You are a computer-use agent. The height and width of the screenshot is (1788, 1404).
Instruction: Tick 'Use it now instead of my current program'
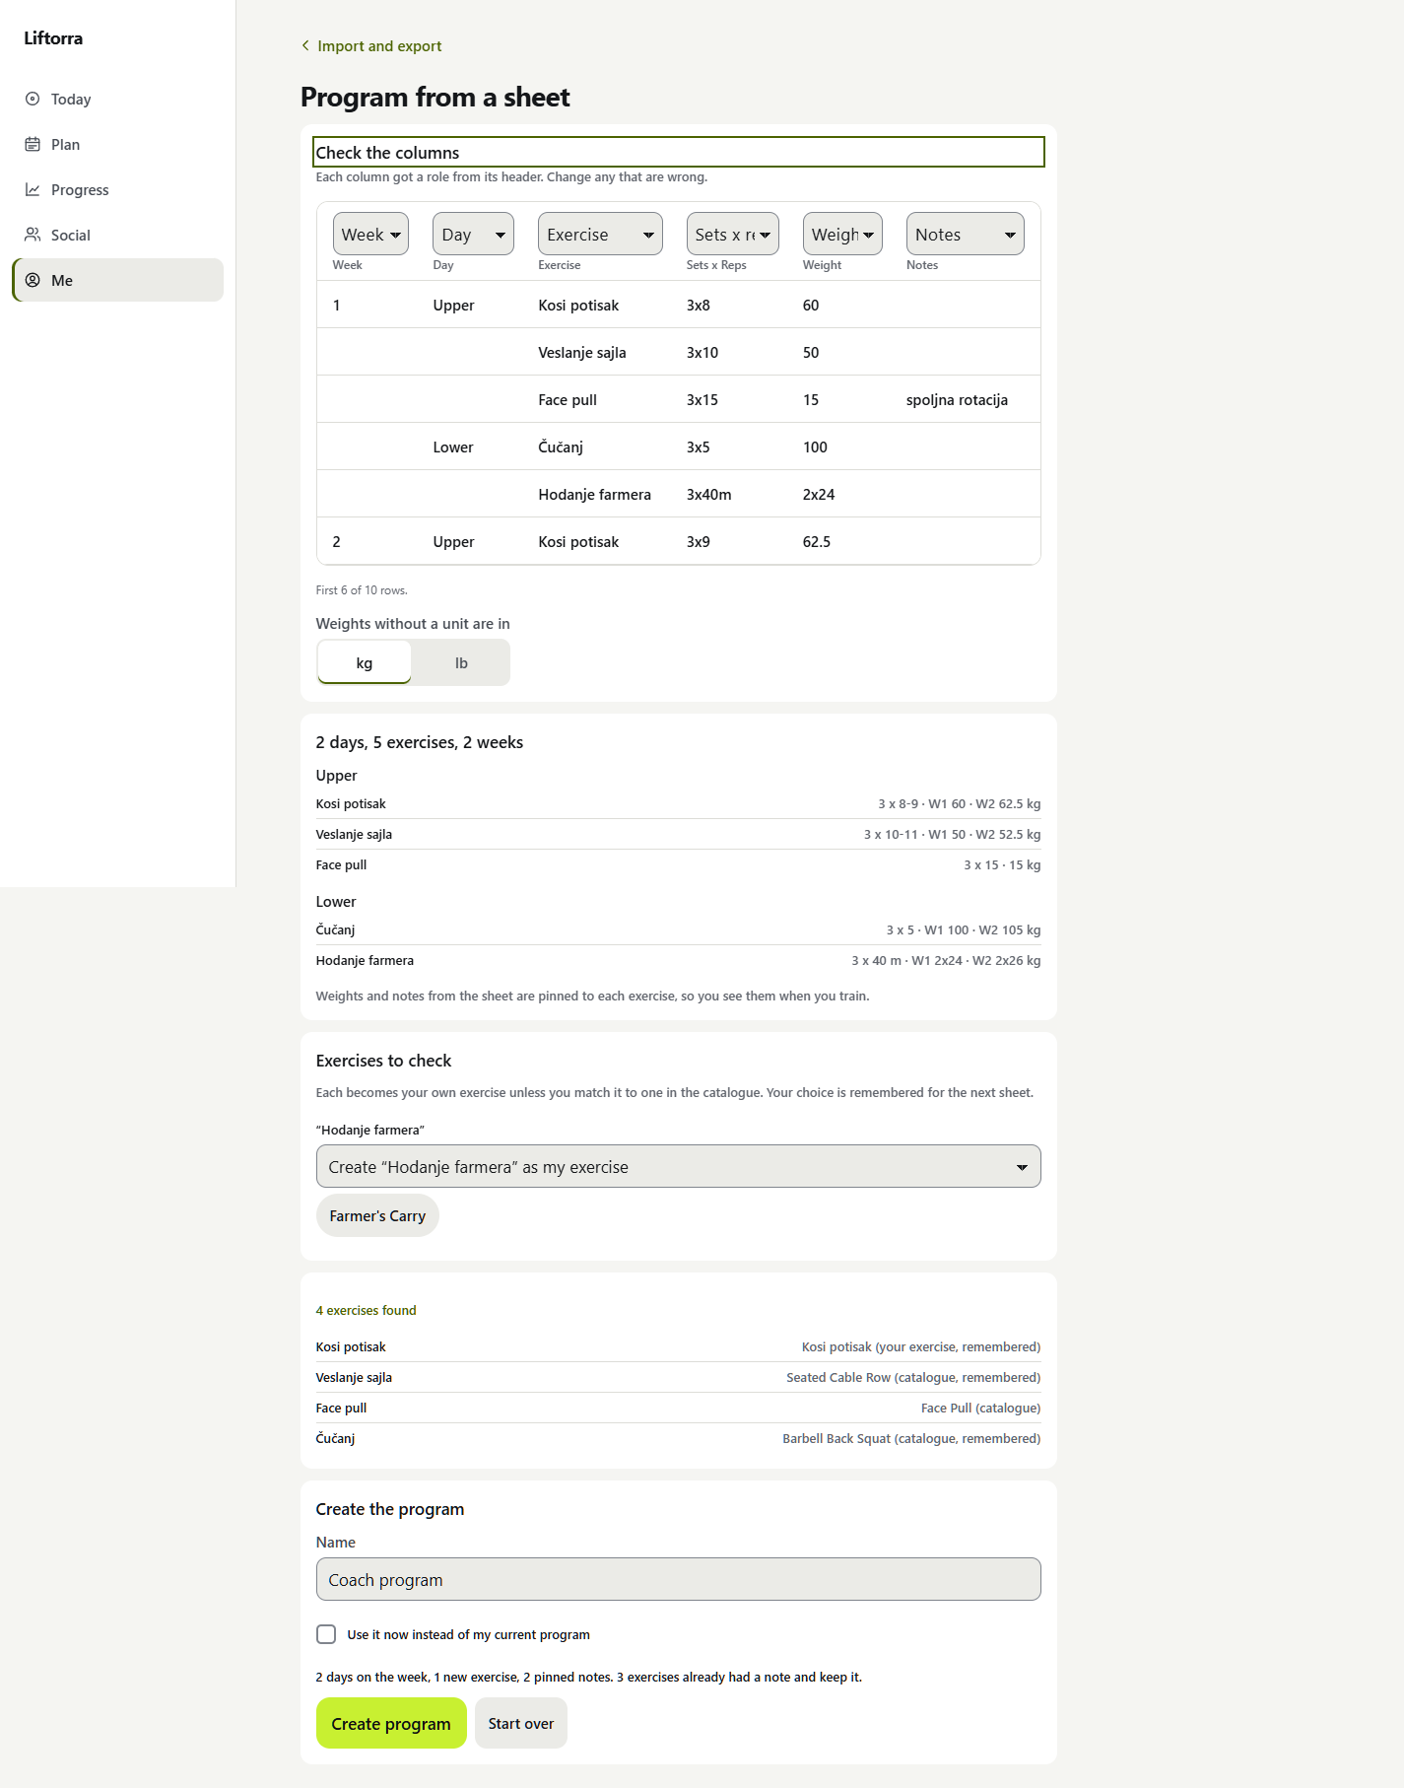[x=326, y=1634]
